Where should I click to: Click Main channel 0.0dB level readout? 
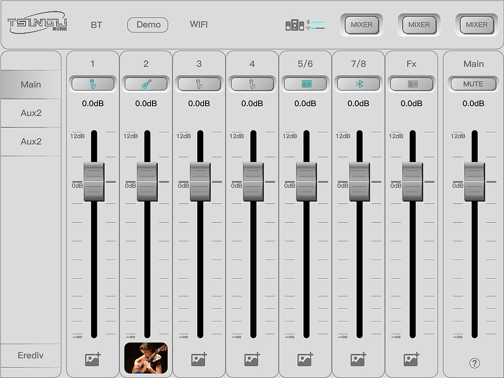click(473, 104)
